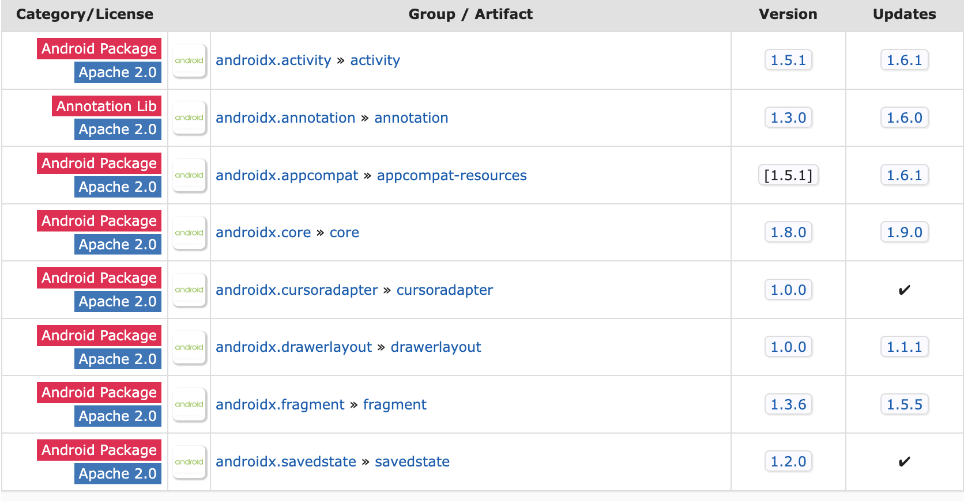Image resolution: width=964 pixels, height=501 pixels.
Task: Click the [1.5.1] version range badge
Action: [x=788, y=175]
